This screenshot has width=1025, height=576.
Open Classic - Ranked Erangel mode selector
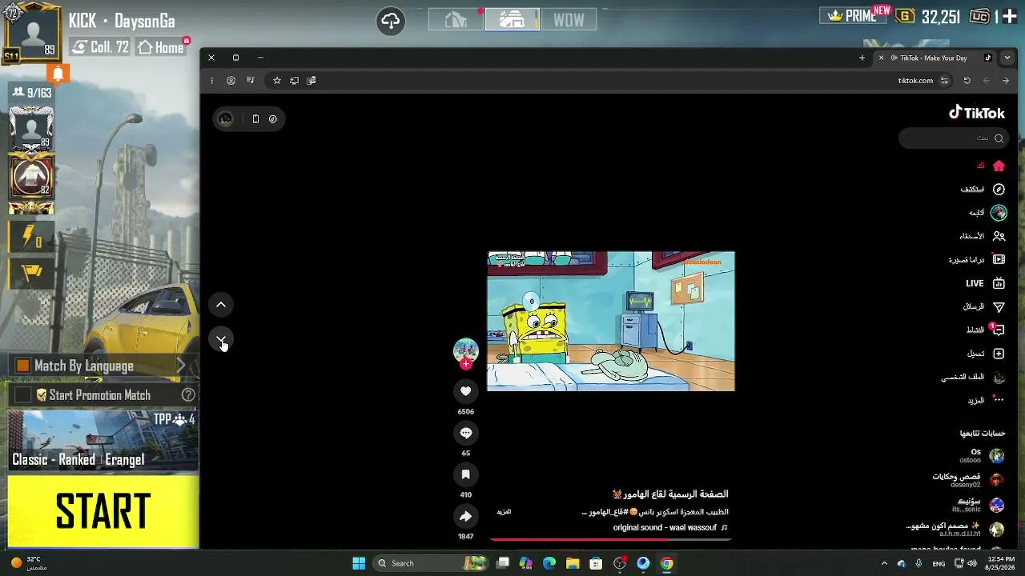click(102, 440)
